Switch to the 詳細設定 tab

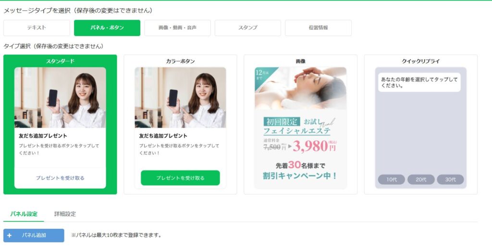[x=65, y=214]
